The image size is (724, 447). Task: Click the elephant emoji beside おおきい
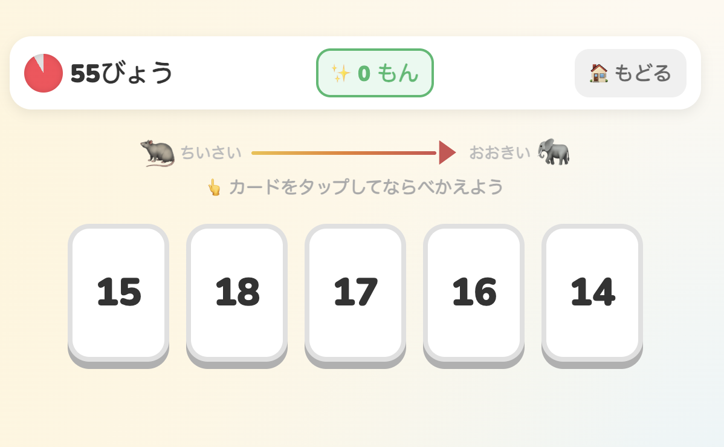point(554,152)
